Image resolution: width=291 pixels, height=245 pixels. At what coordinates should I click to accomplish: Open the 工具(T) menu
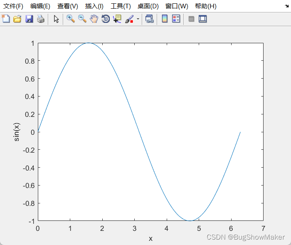click(x=121, y=6)
